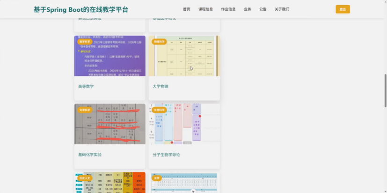Navigate to 关于我们
Screen dimensions: 387x193
(x=282, y=9)
